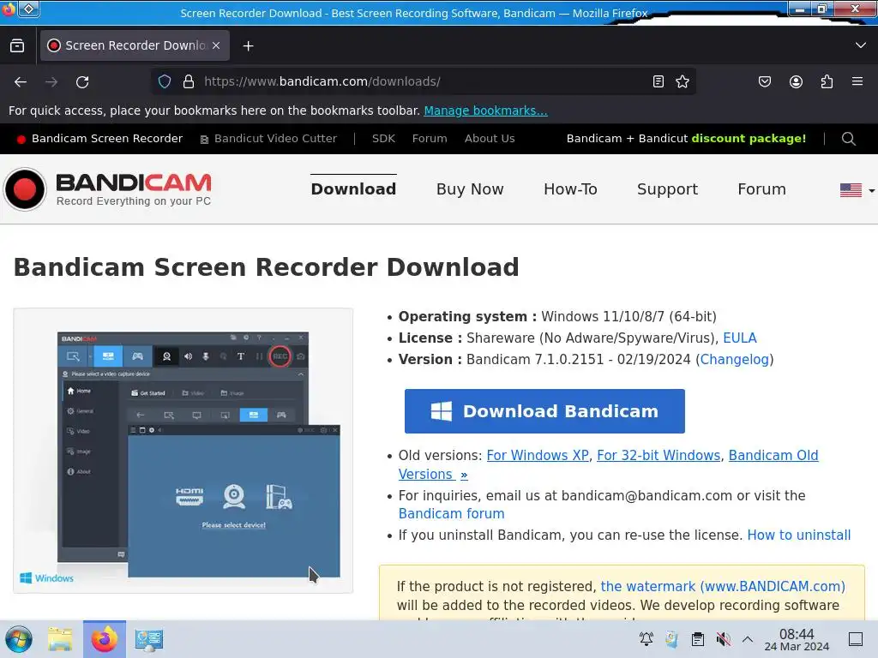This screenshot has width=878, height=658.
Task: Click the address bar URL field
Action: 423,81
